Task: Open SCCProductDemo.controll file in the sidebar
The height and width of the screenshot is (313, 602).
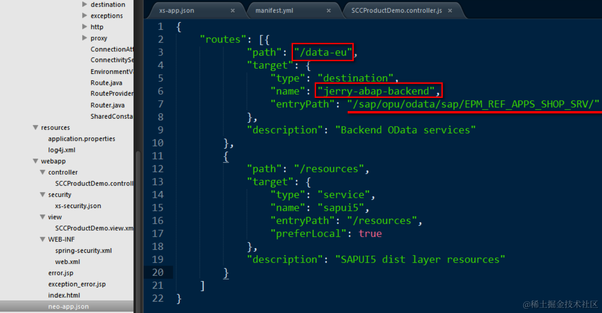Action: (94, 184)
